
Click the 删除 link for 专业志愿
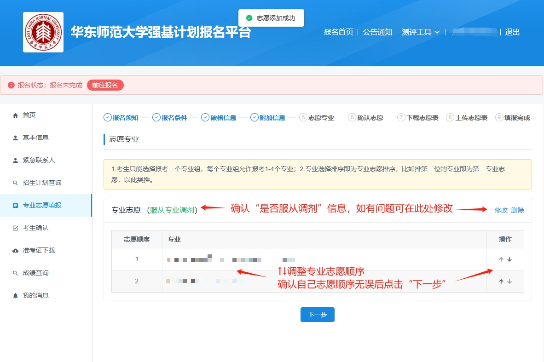coord(517,210)
